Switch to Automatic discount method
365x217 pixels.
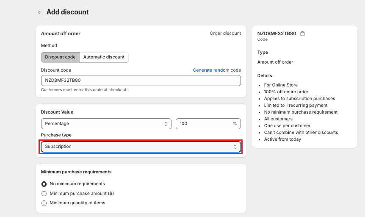tap(104, 57)
